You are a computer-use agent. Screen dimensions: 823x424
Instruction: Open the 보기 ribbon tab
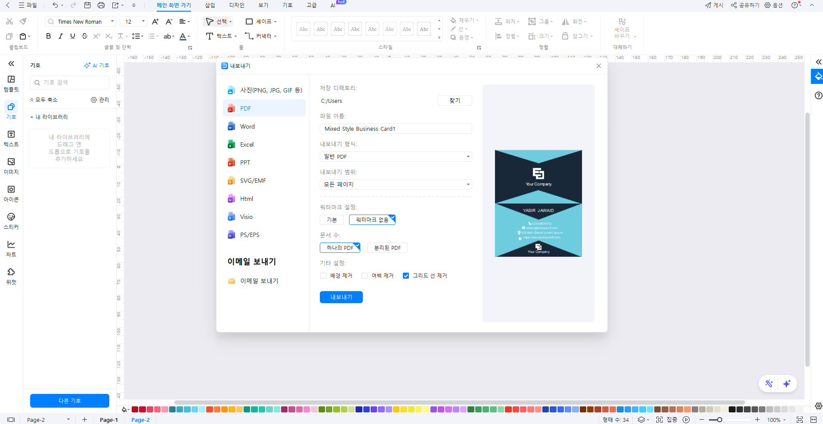(x=263, y=5)
